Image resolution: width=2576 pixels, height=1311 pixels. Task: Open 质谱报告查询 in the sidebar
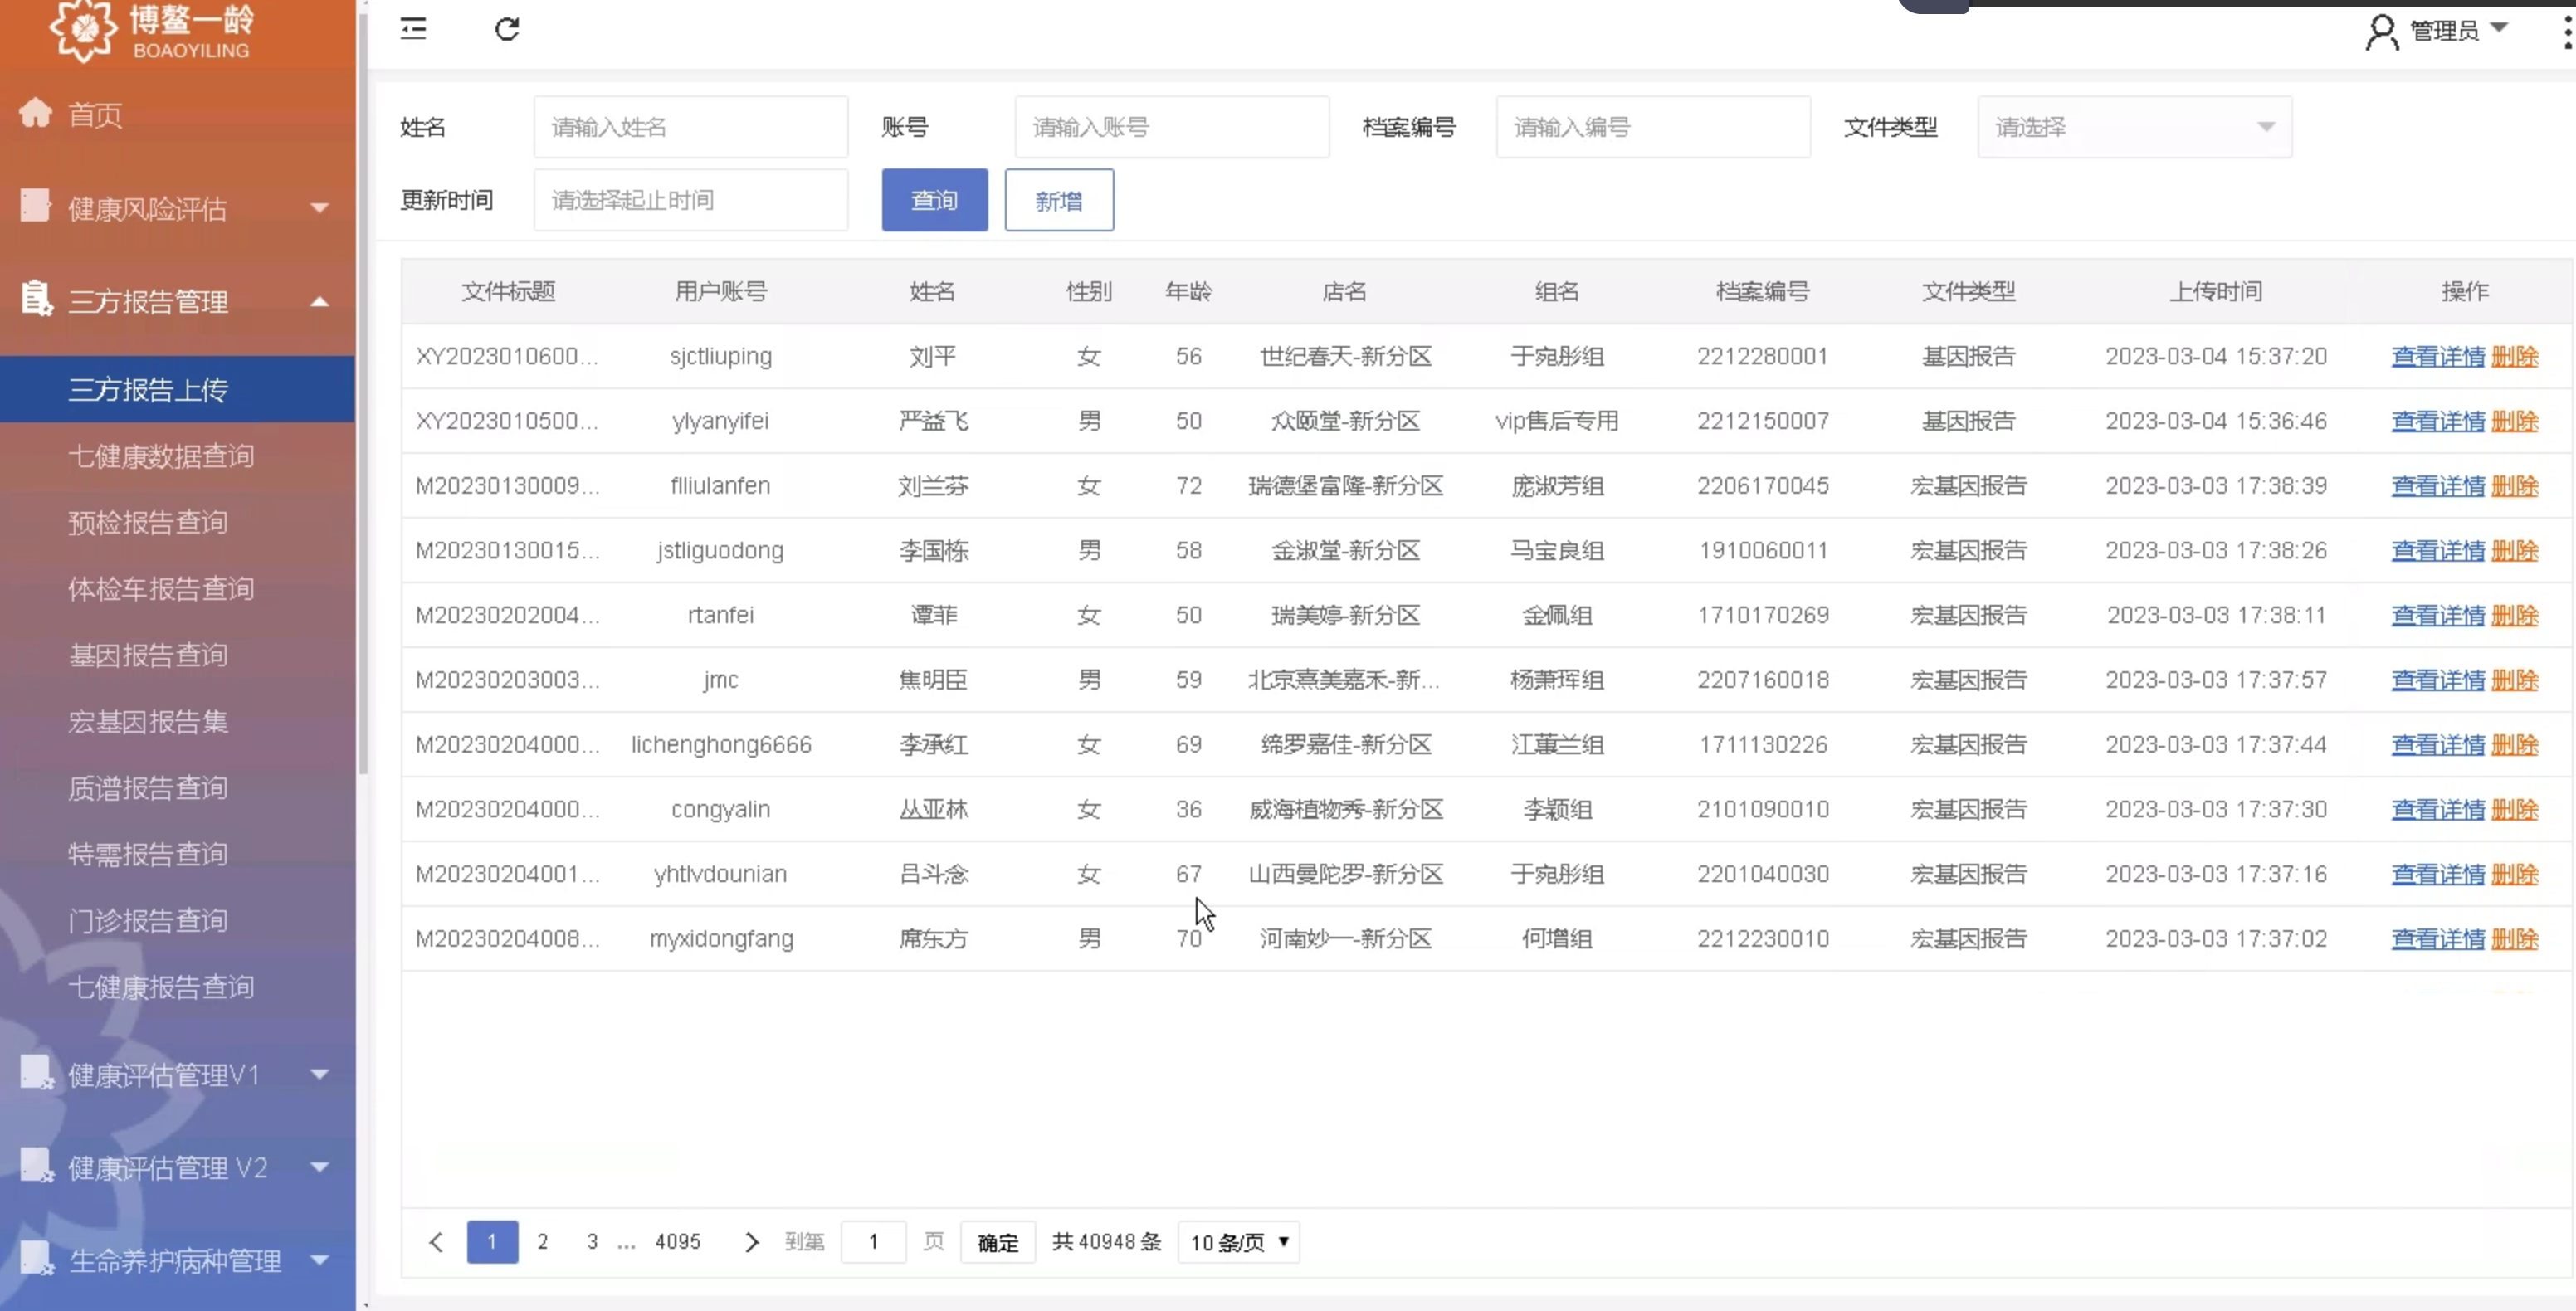click(148, 788)
